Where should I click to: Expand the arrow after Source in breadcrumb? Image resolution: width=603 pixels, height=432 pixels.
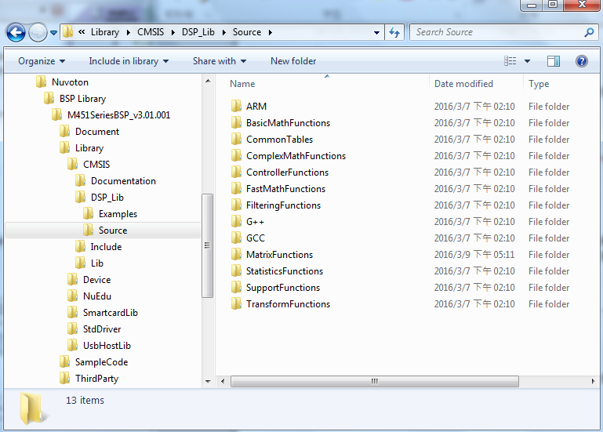(x=271, y=32)
